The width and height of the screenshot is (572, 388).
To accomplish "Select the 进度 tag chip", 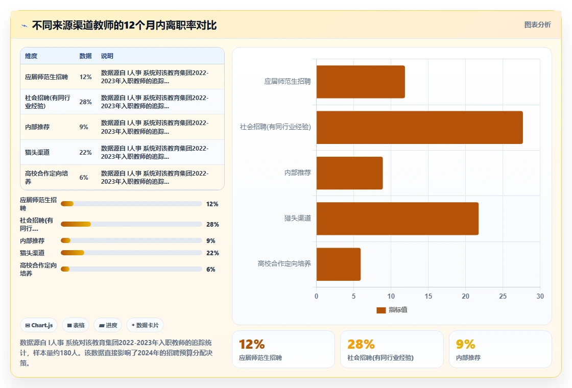I will pos(108,325).
